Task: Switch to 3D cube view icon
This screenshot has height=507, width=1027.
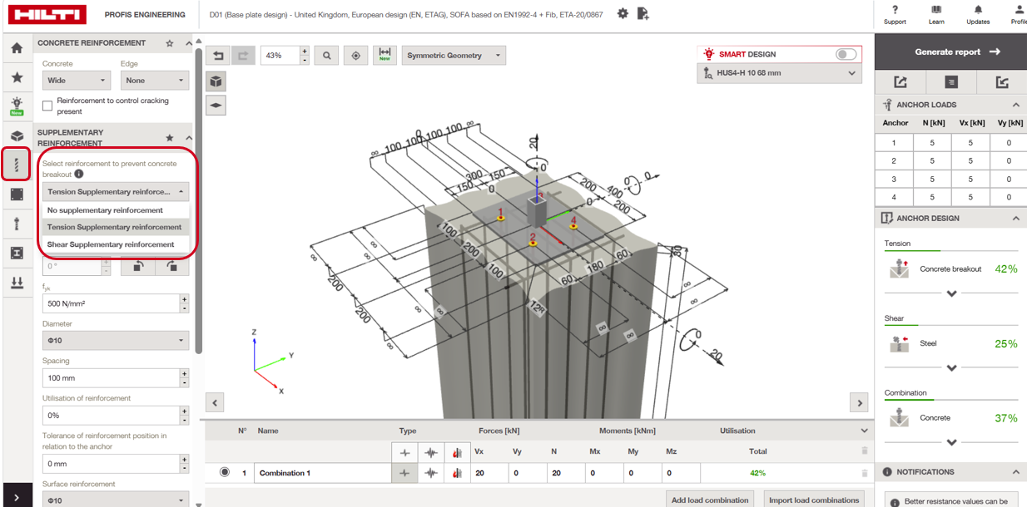Action: [x=216, y=81]
